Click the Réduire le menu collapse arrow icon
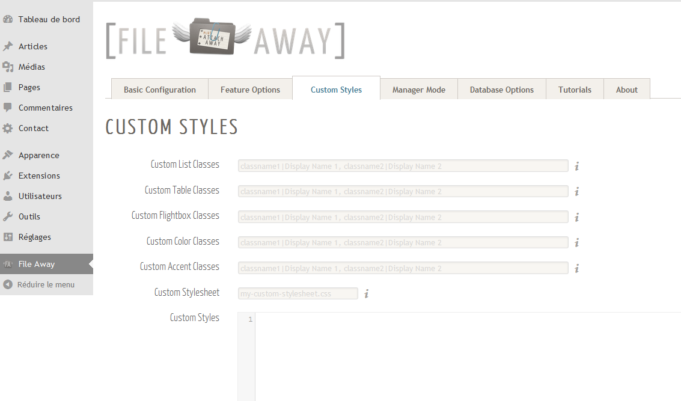681x401 pixels. [x=8, y=284]
